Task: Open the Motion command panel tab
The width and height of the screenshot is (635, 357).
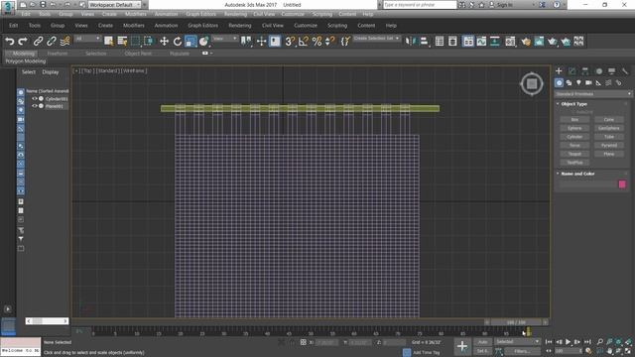Action: pyautogui.click(x=598, y=71)
